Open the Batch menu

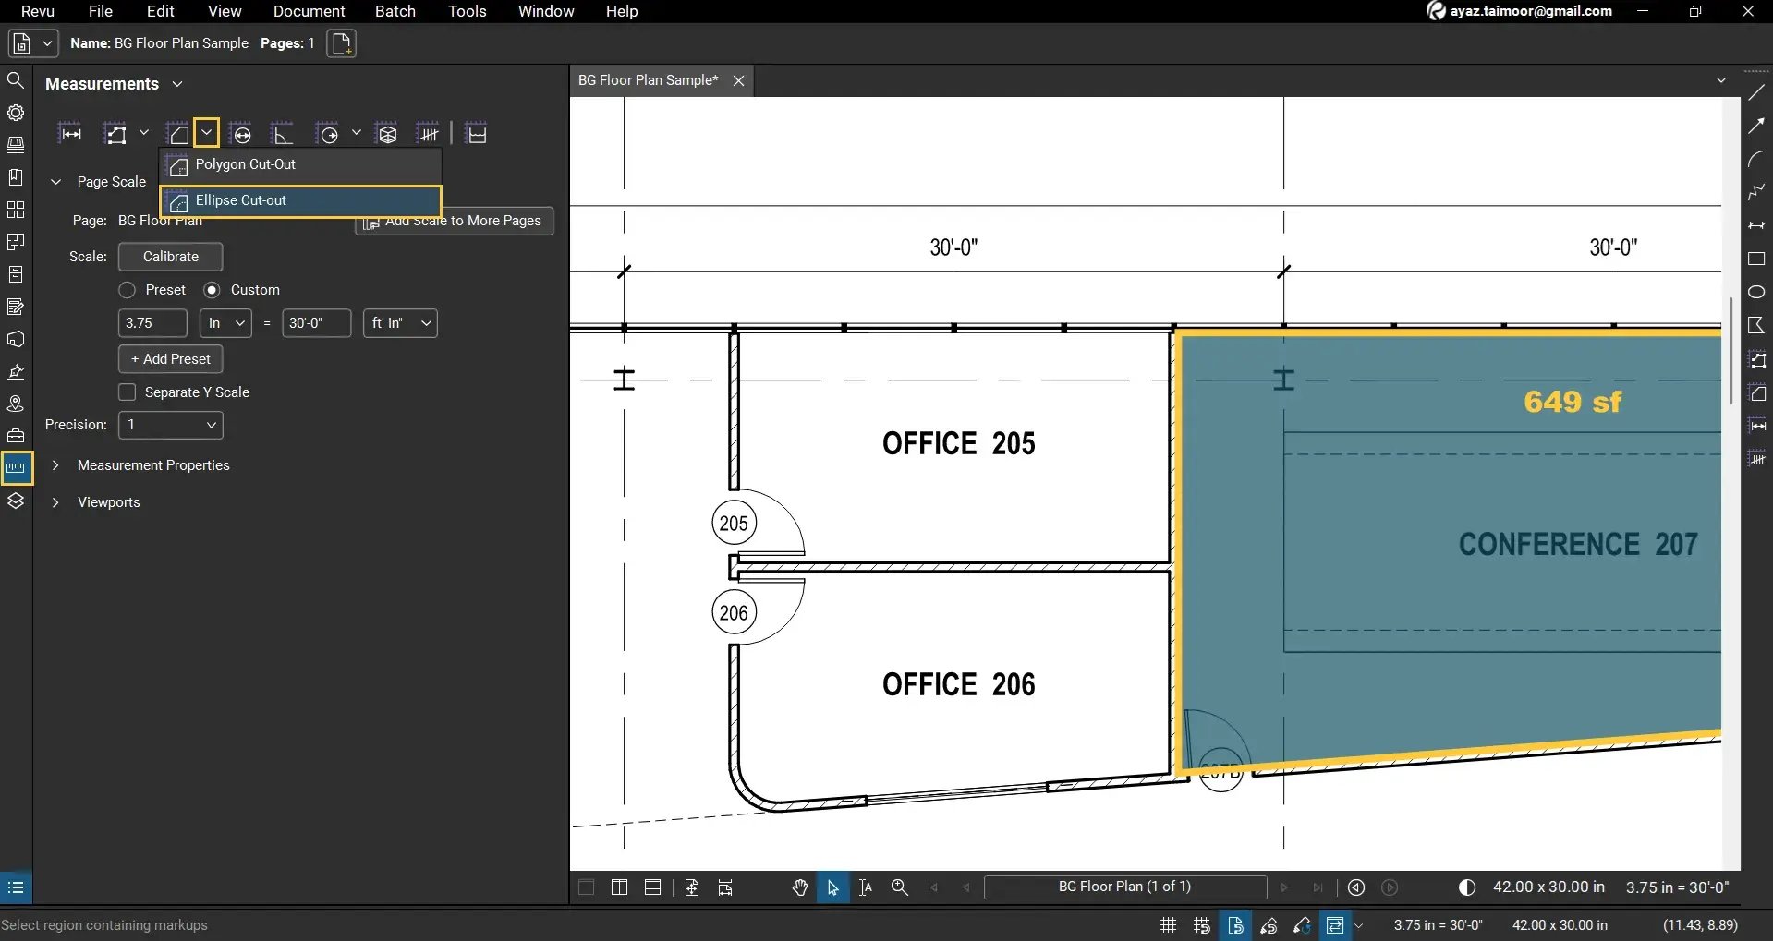click(x=395, y=11)
